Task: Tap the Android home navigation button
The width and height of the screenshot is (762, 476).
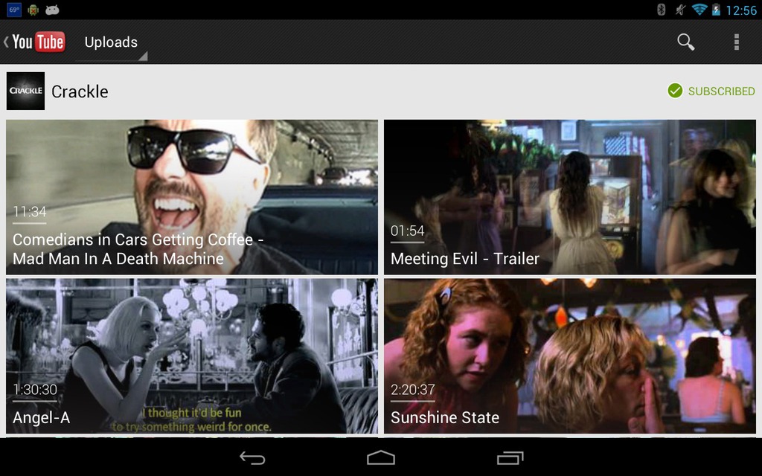Action: (x=381, y=457)
